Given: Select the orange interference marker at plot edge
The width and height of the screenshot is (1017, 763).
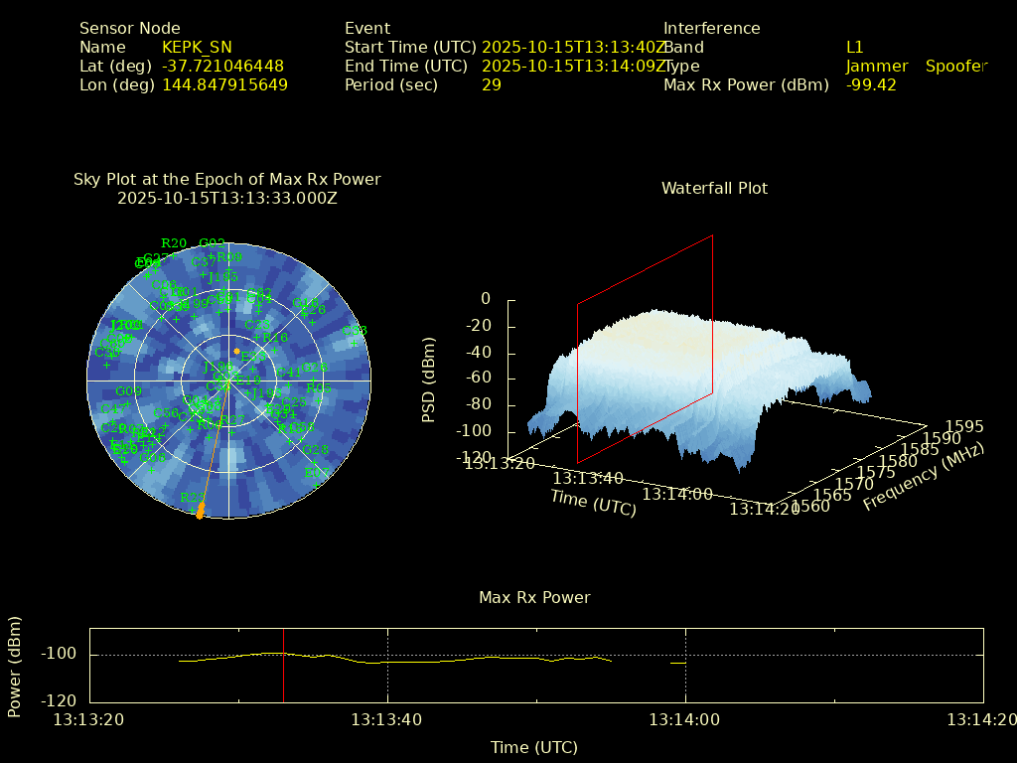Looking at the screenshot, I should pos(201,511).
